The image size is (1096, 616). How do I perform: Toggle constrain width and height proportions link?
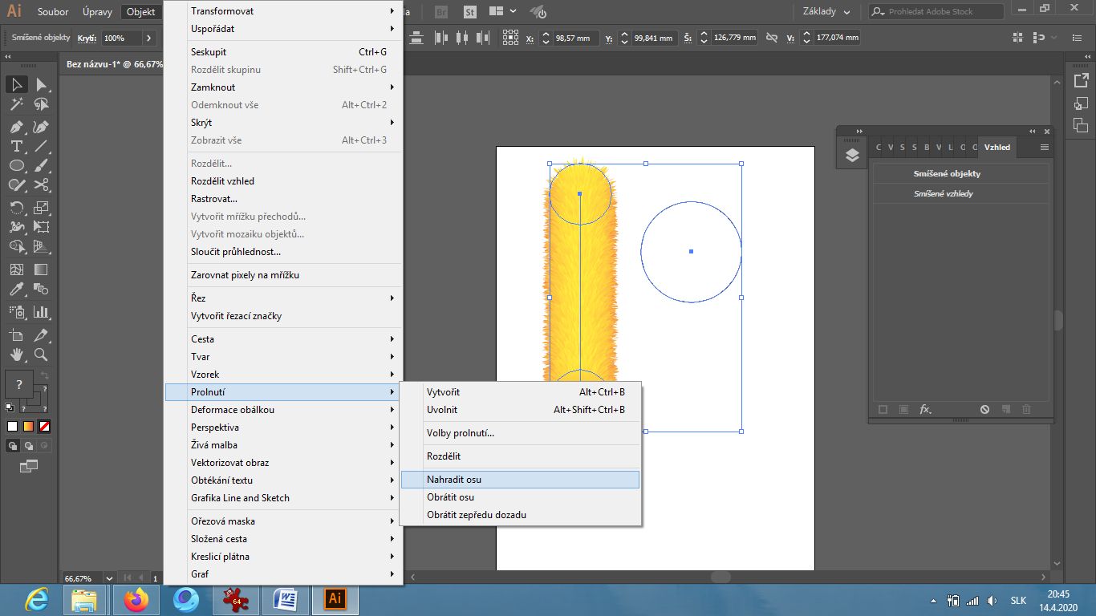click(772, 38)
